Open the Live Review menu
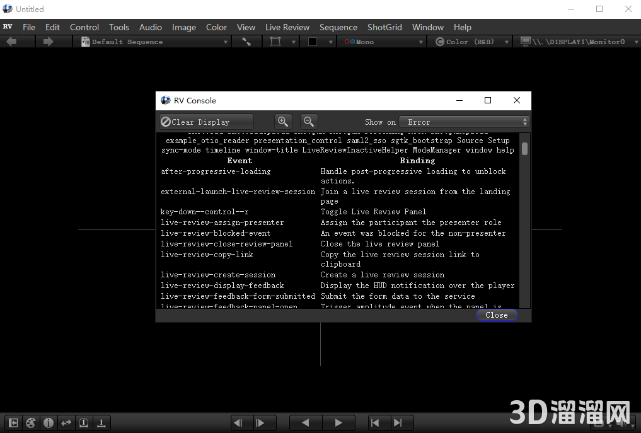The image size is (641, 433). point(287,27)
